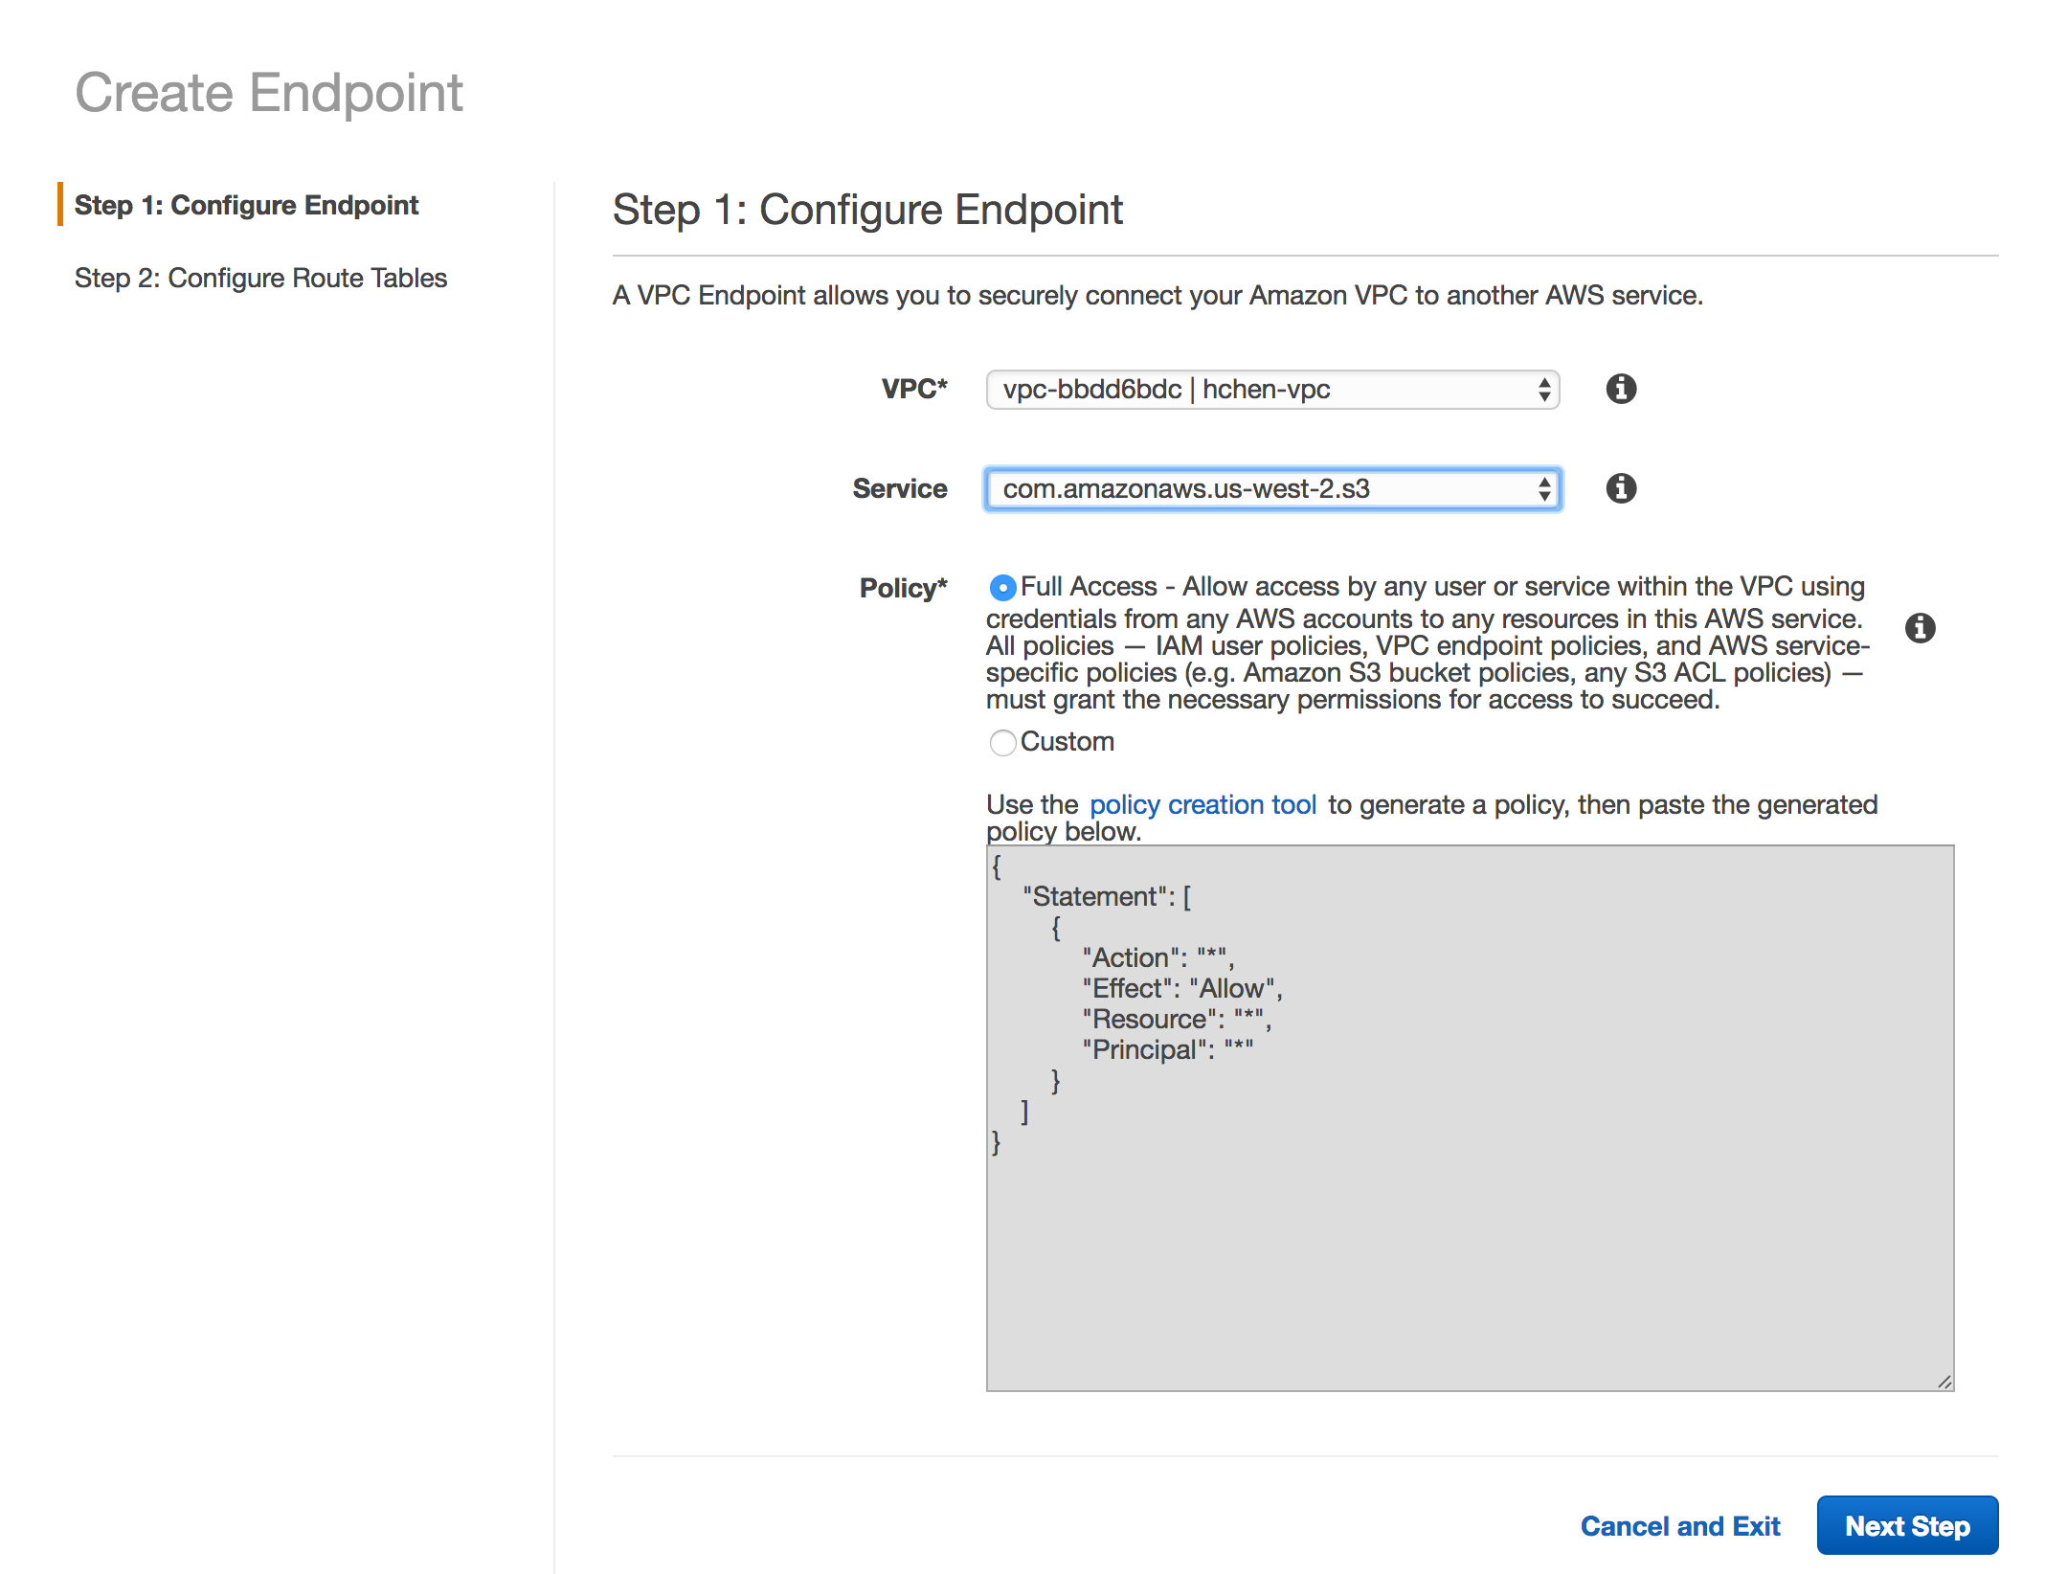This screenshot has height=1574, width=2045.
Task: Click inside the policy JSON text area
Action: (1469, 1245)
